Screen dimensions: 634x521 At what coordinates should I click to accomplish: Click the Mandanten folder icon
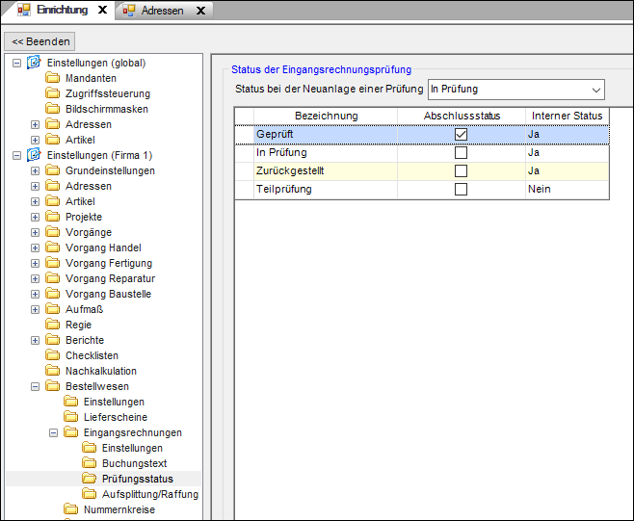click(x=53, y=78)
